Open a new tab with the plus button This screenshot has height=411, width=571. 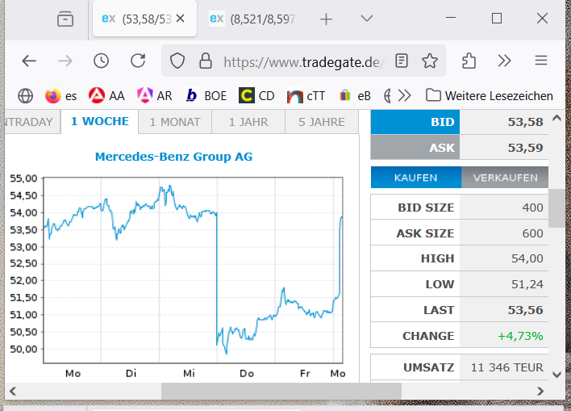coord(326,19)
